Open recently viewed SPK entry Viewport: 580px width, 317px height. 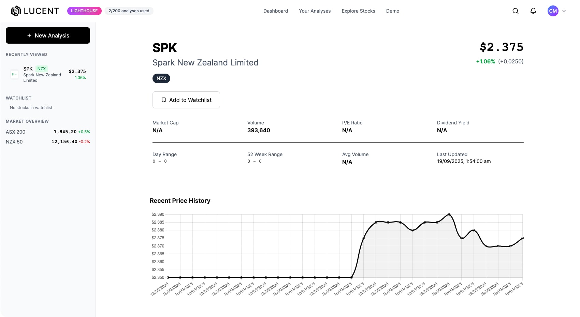[48, 74]
